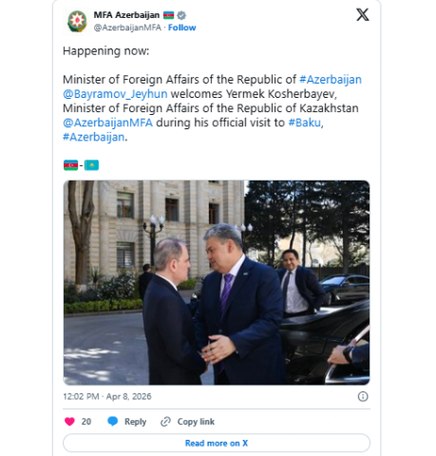Click the Read more on X button
Screen dimensions: 436x456
click(x=217, y=443)
